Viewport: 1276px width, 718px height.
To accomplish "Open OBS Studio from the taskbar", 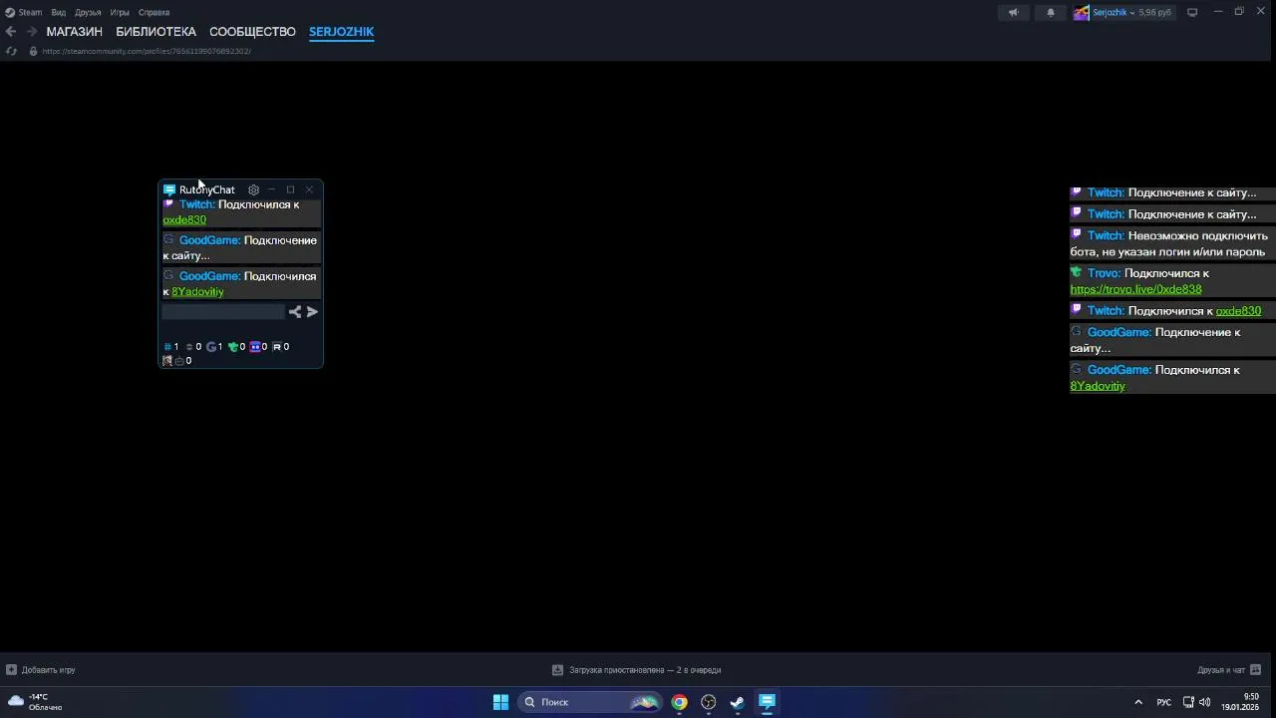I will tap(709, 702).
